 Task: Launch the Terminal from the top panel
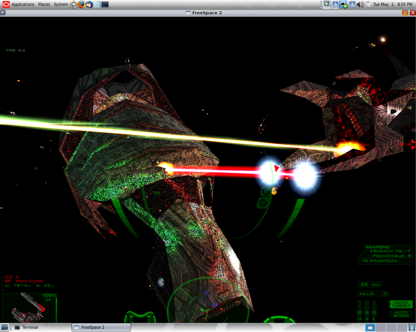coord(105,4)
